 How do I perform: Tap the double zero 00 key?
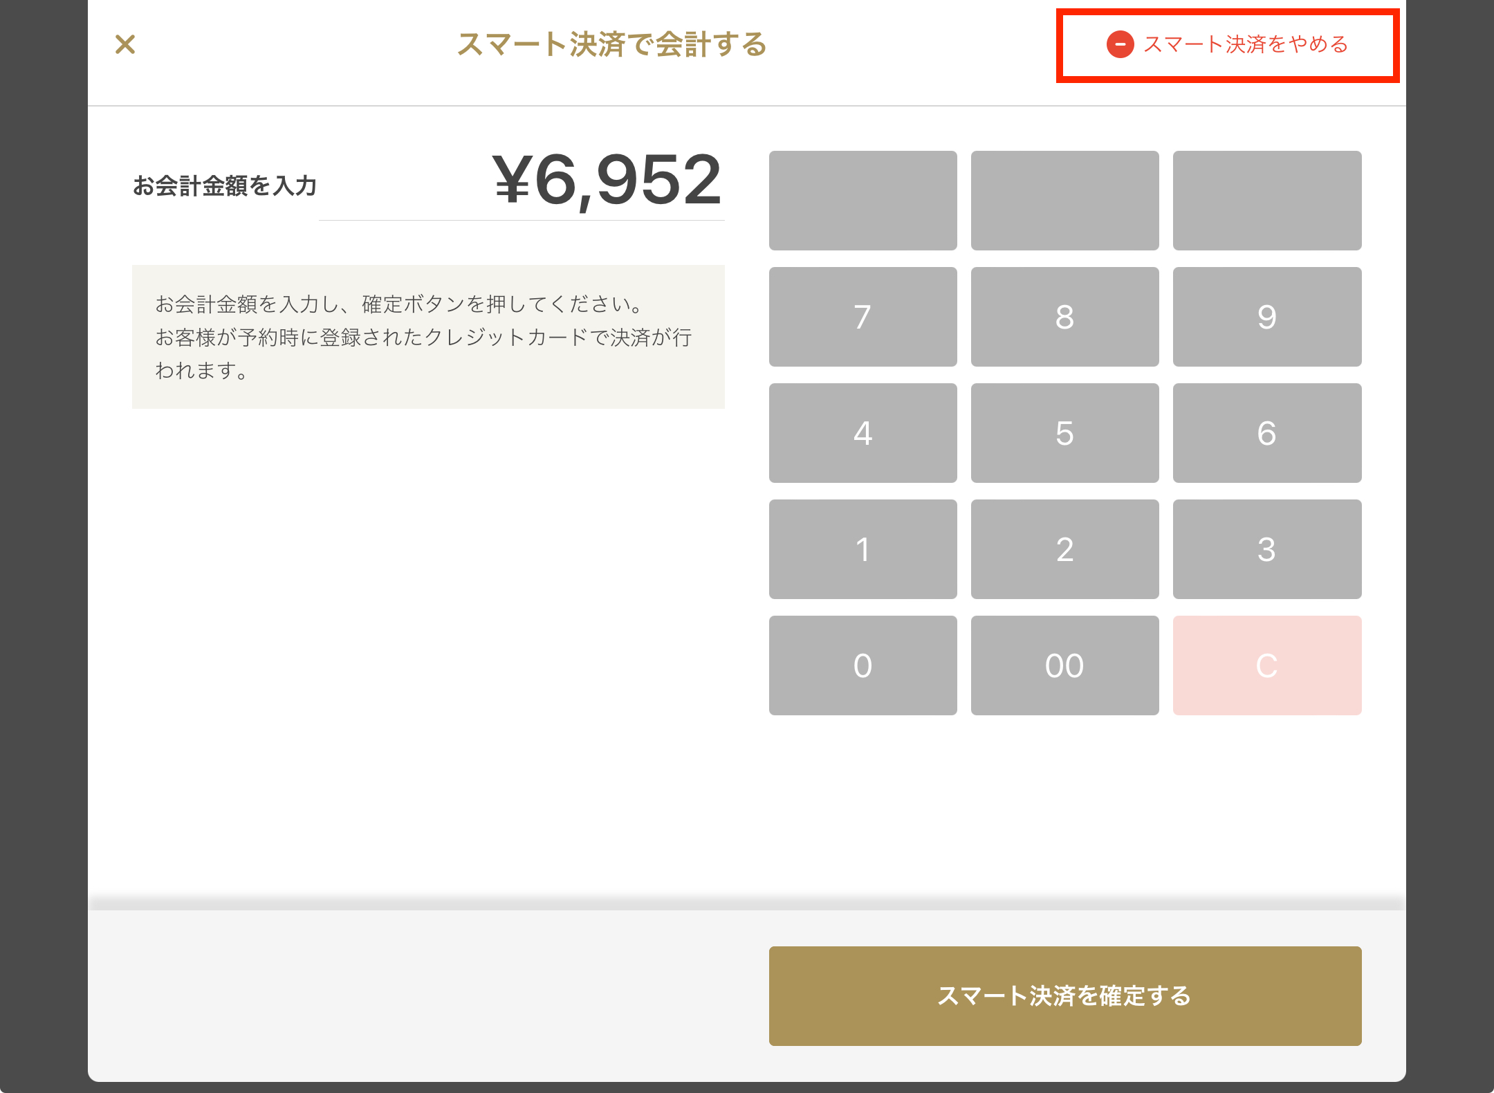coord(1064,665)
